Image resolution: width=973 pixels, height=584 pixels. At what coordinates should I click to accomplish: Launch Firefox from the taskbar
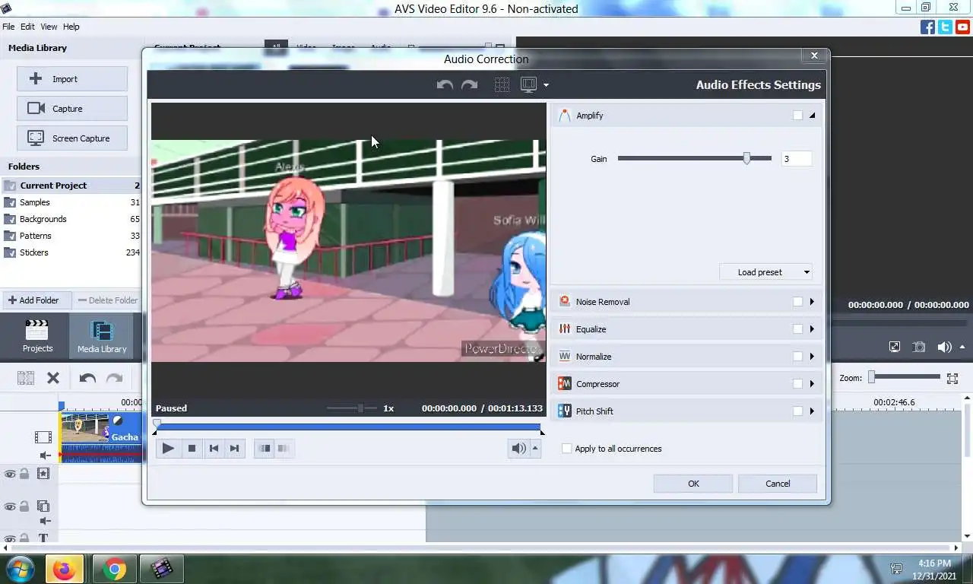[x=65, y=569]
